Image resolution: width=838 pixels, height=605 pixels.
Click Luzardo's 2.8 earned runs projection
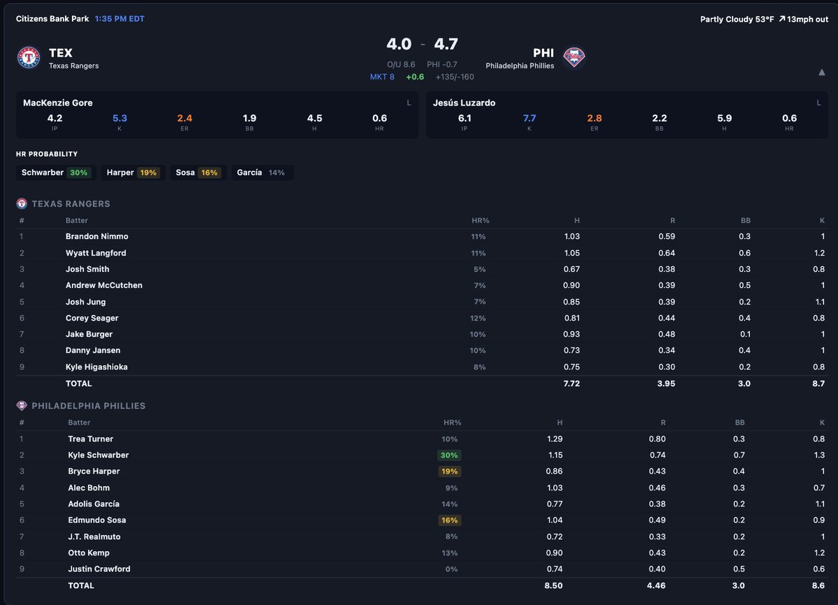(x=594, y=118)
